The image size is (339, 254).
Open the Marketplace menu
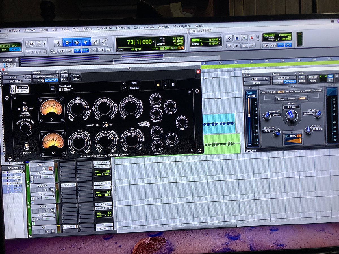[182, 26]
